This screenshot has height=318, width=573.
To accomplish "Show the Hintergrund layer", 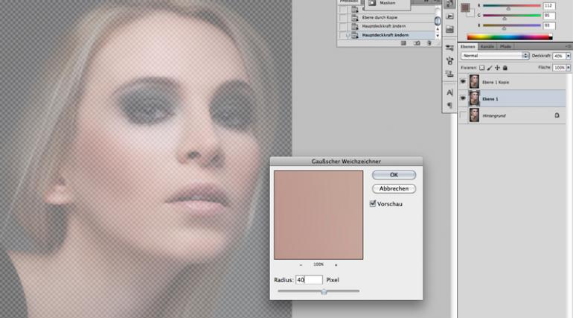I will pyautogui.click(x=464, y=115).
